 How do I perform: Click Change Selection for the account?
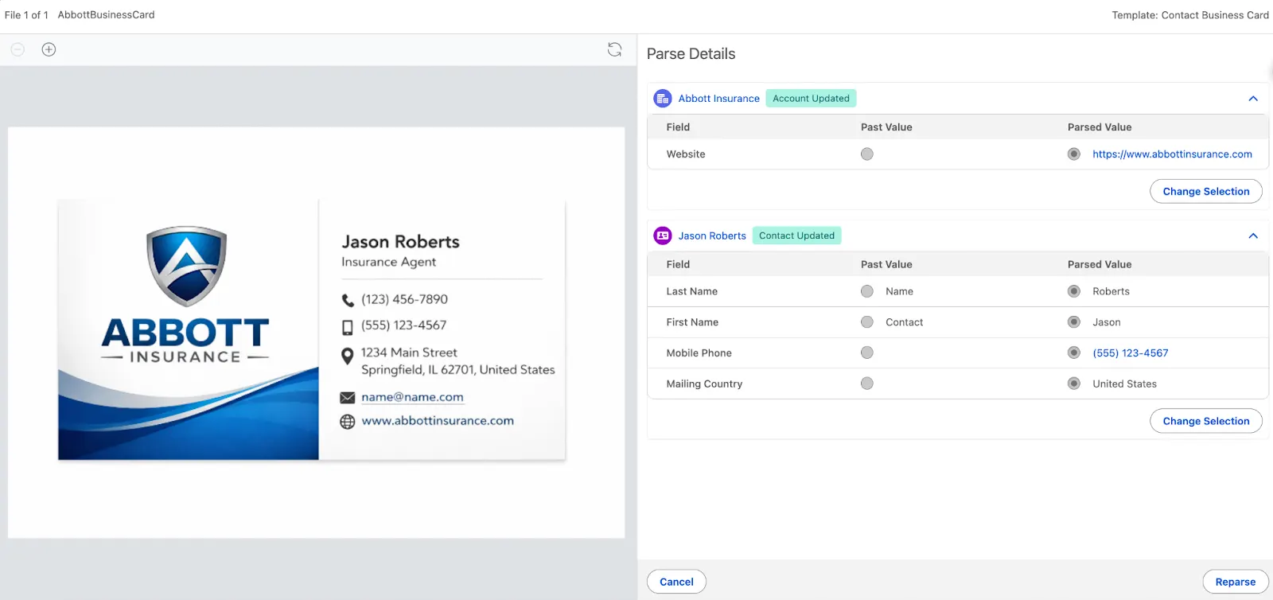[x=1205, y=192]
